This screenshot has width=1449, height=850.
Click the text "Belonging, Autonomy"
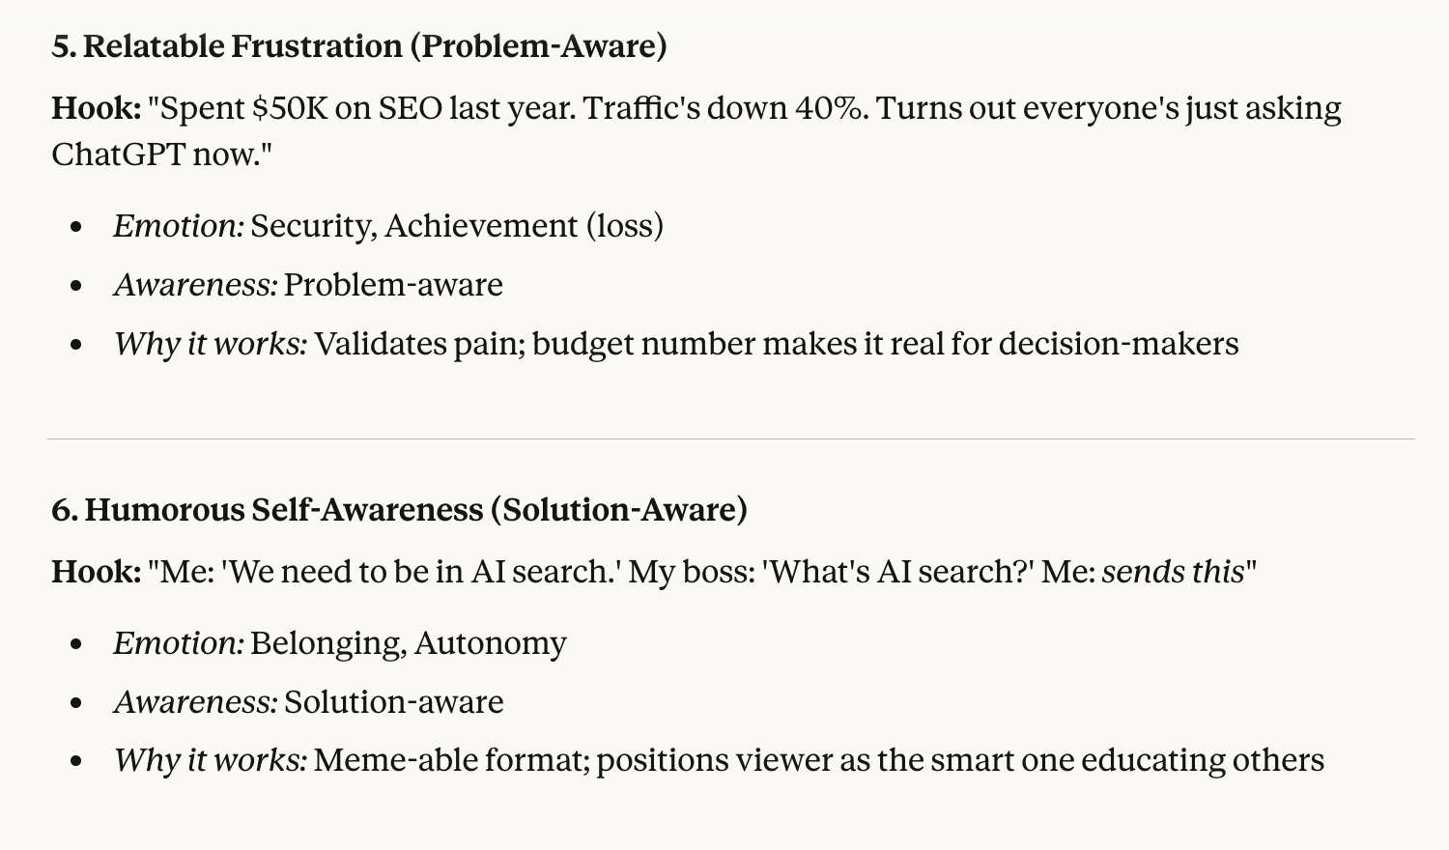click(x=409, y=643)
